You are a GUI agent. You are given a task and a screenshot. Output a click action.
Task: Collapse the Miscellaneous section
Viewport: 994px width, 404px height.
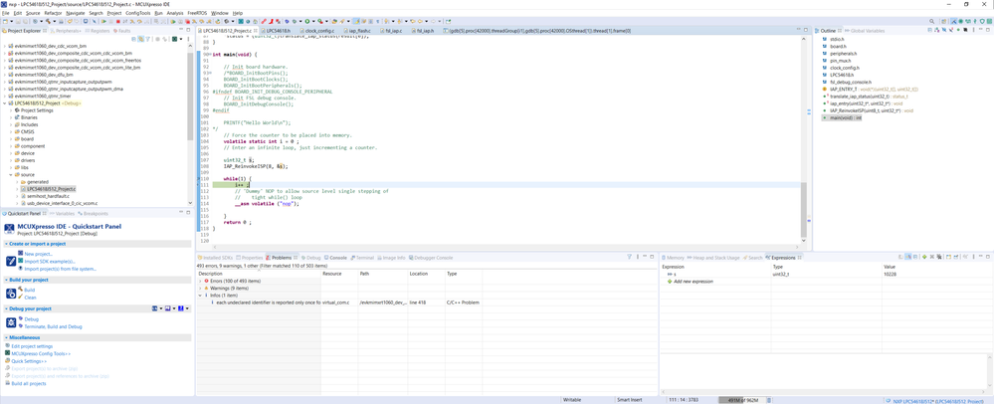coord(6,337)
